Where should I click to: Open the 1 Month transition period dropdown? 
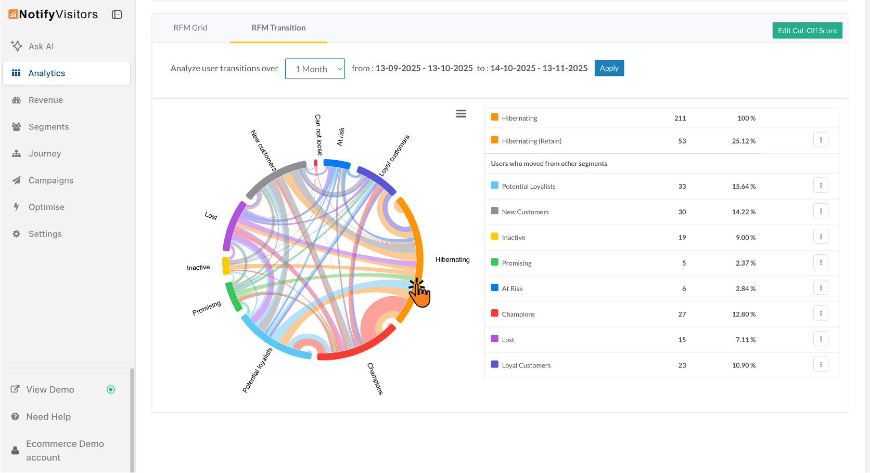click(x=315, y=68)
